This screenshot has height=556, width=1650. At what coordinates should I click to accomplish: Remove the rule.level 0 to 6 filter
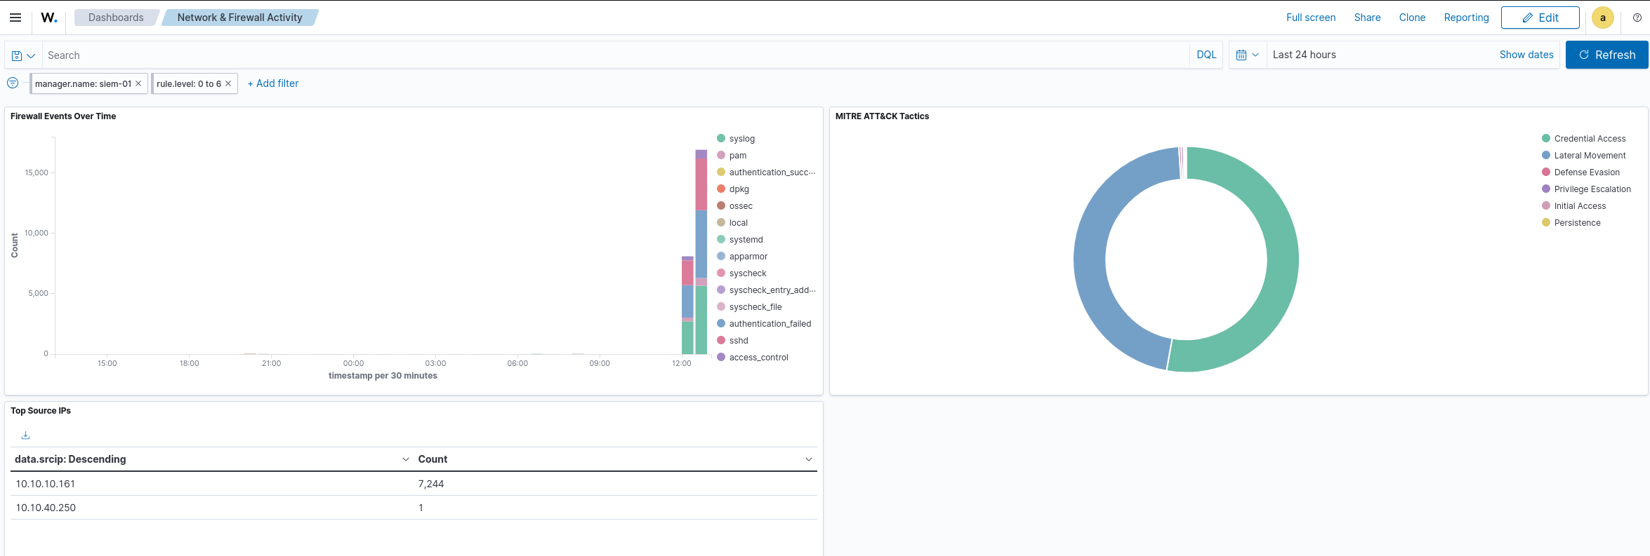(228, 83)
